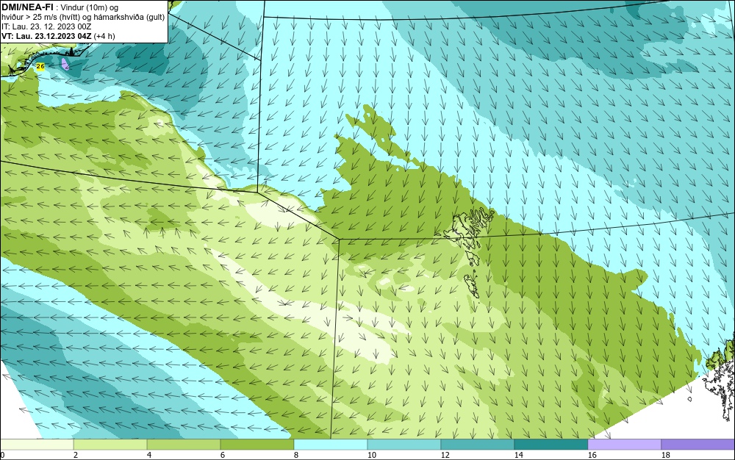Click the tiny island outline near Shetland

[690, 399]
